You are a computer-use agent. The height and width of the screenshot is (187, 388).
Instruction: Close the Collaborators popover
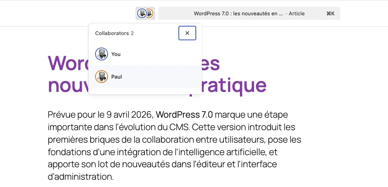[x=187, y=33]
